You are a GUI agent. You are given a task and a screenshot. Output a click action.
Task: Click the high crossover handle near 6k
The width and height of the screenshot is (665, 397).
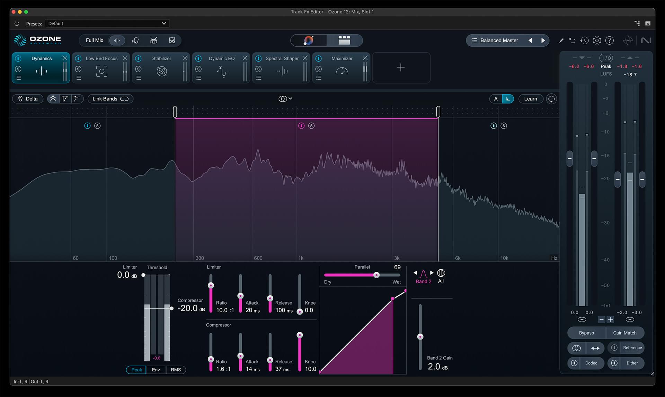pos(438,112)
